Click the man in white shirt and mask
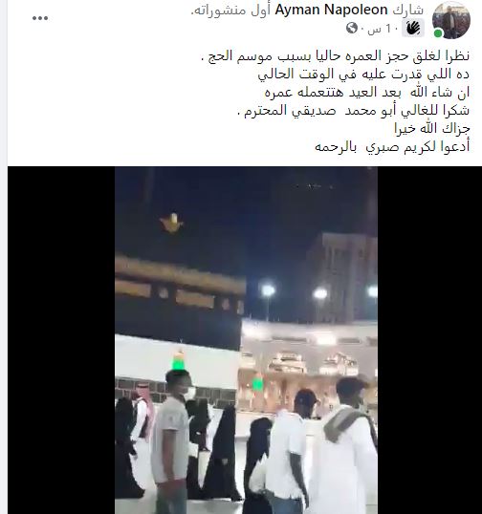The image size is (482, 514). pyautogui.click(x=172, y=442)
